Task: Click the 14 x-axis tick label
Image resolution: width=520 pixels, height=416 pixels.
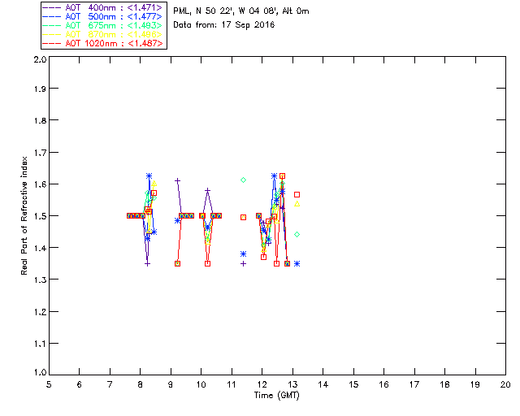Action: tap(323, 384)
